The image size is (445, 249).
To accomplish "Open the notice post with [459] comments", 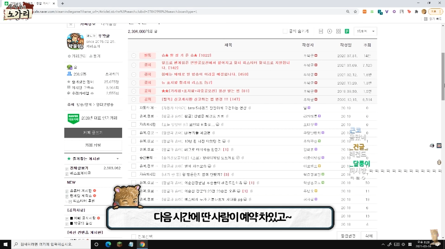I will click(205, 74).
